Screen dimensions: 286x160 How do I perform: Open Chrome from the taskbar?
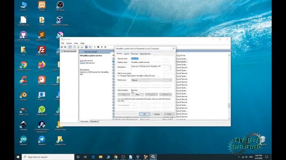(x=116, y=157)
